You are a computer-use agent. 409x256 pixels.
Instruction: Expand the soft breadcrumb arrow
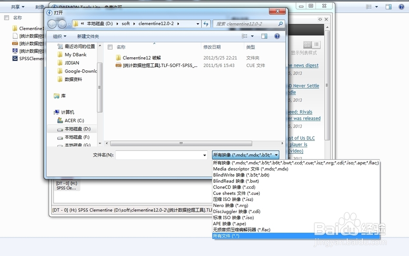coord(134,24)
